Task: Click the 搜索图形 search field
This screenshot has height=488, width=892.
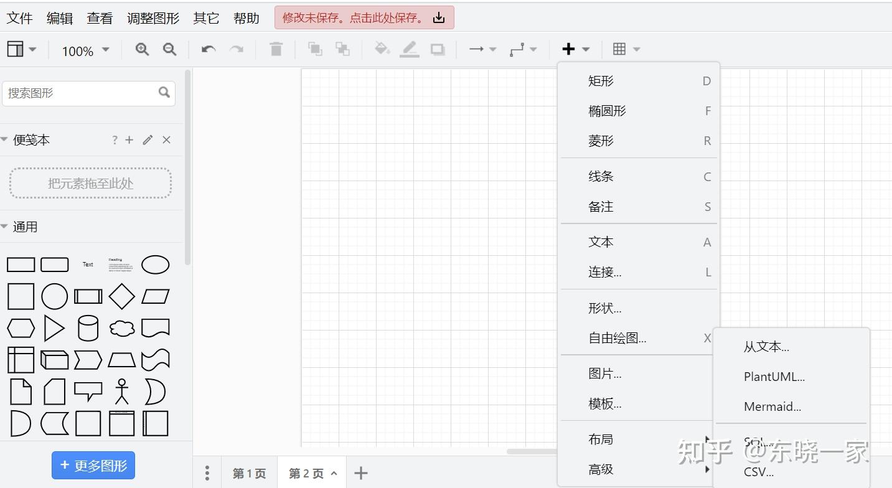Action: 89,93
